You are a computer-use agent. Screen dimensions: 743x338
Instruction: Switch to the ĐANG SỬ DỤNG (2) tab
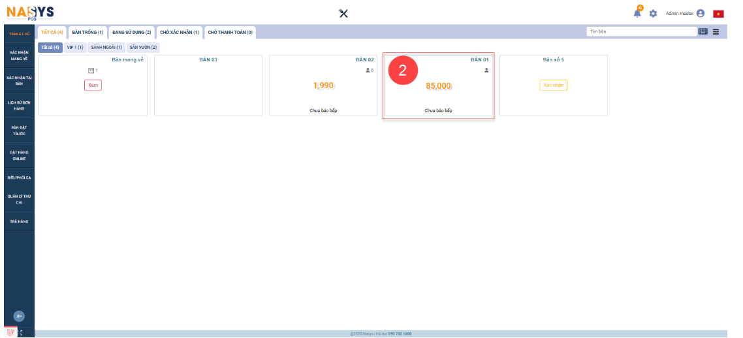pyautogui.click(x=131, y=32)
